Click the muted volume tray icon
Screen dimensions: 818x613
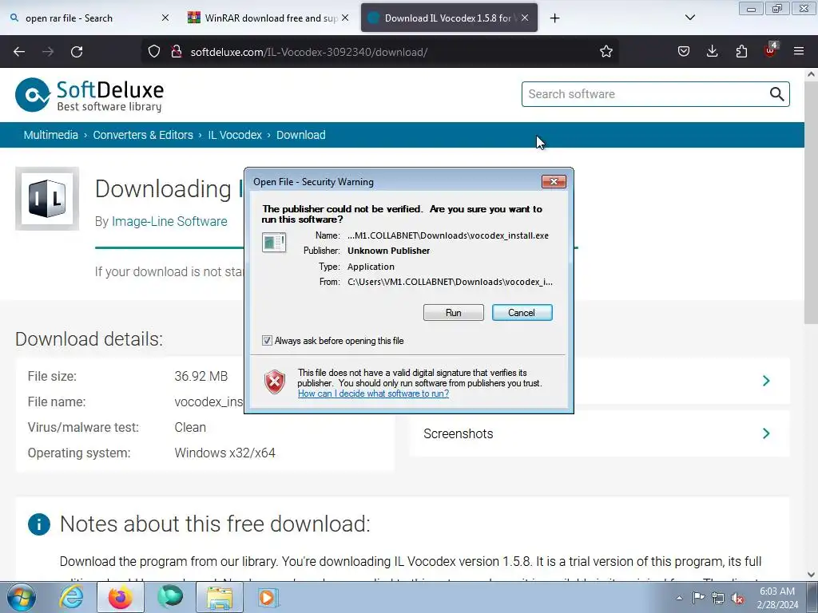coord(737,599)
